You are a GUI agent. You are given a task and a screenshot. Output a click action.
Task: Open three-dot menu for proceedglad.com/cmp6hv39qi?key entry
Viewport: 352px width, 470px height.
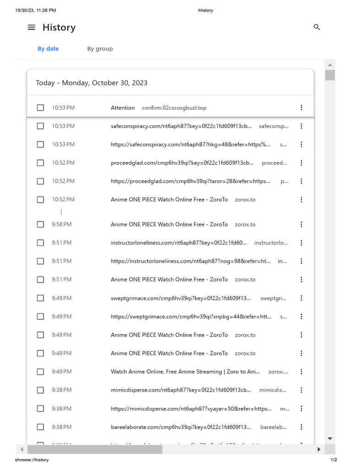coord(301,163)
